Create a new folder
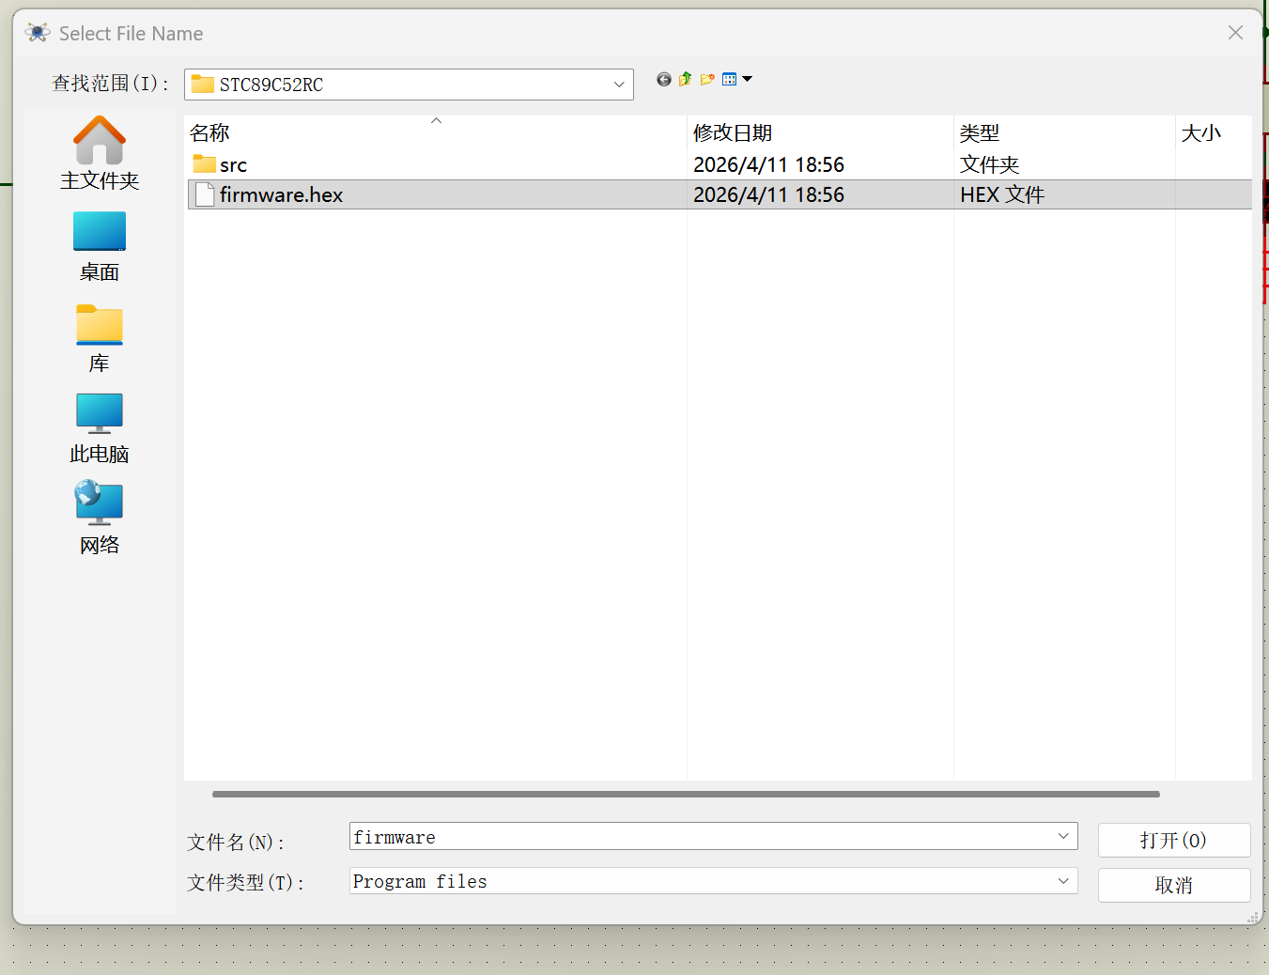This screenshot has height=975, width=1269. (x=707, y=80)
